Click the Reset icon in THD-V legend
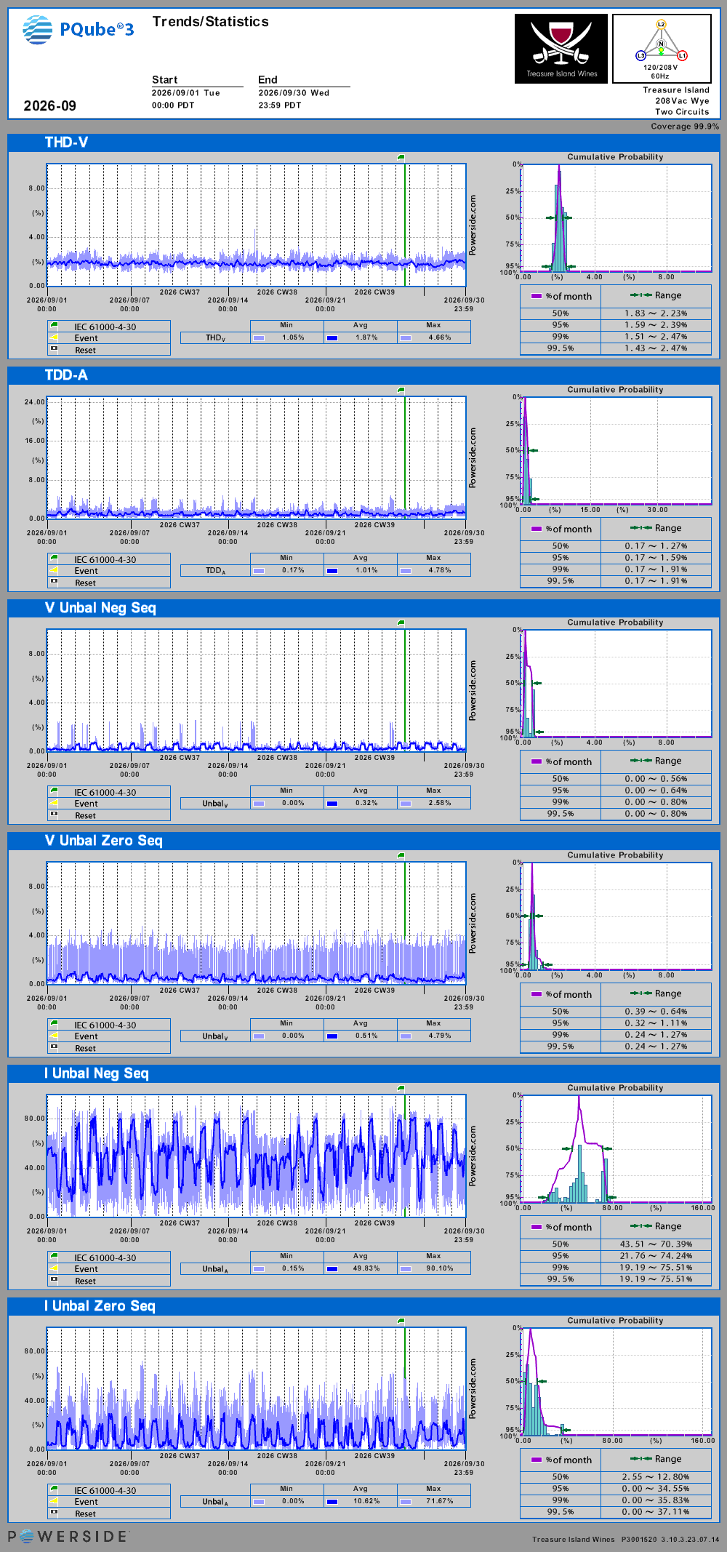 [54, 349]
